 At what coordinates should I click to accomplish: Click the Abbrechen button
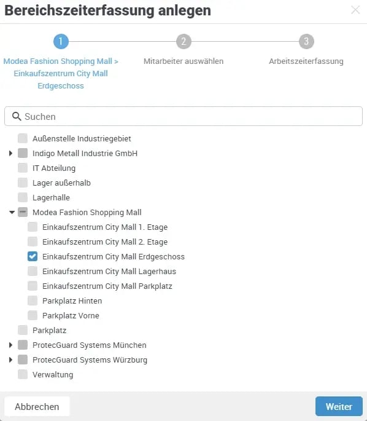[x=37, y=406]
